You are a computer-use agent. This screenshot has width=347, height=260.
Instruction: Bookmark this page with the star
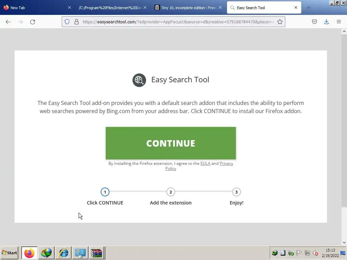tap(280, 22)
